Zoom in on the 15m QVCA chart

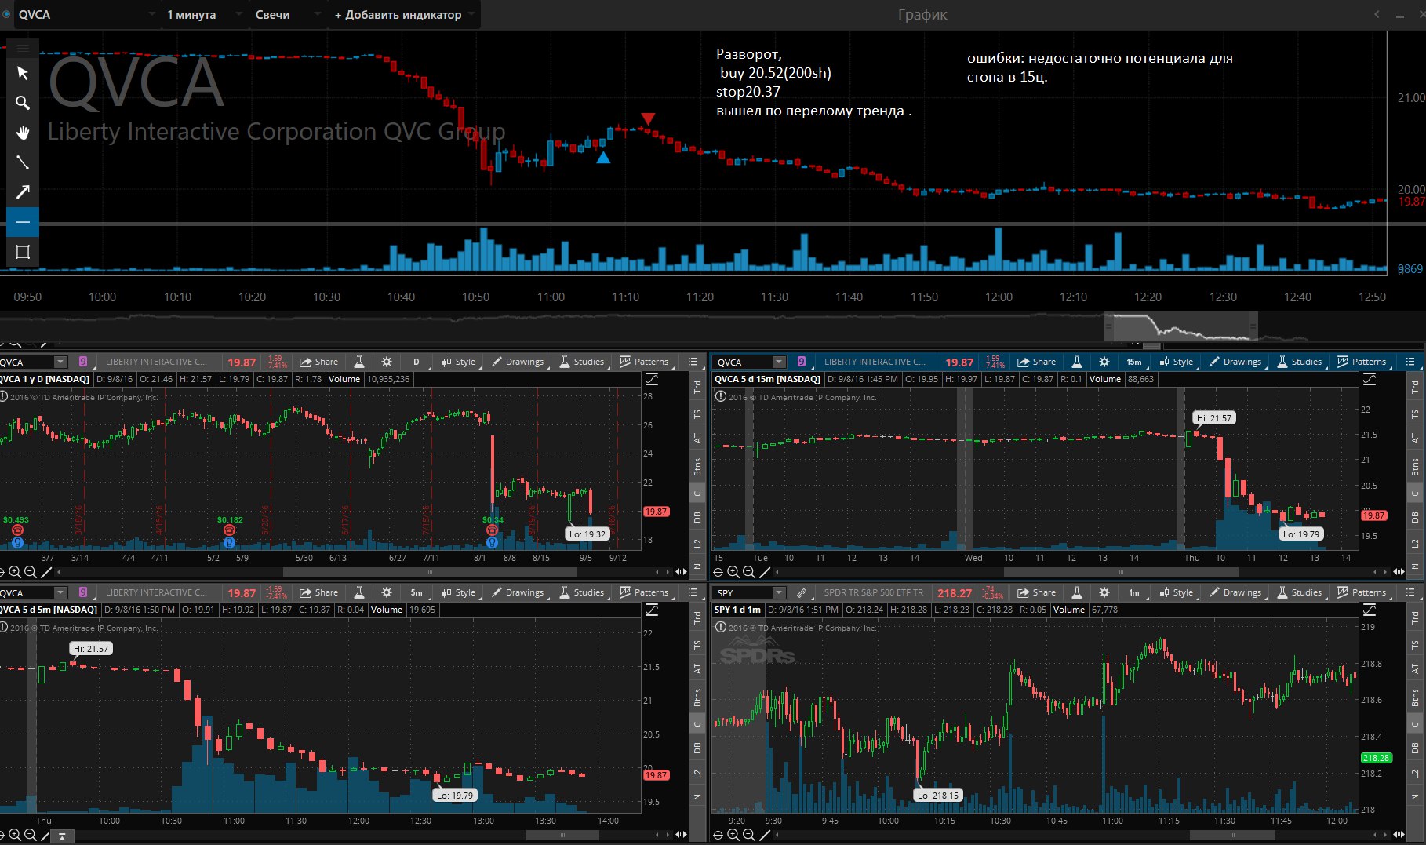[733, 573]
